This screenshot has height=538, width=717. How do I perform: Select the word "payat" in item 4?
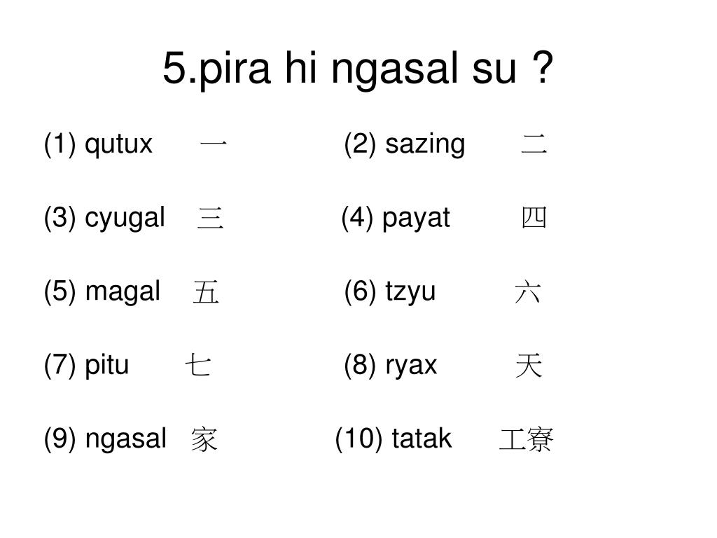coord(416,219)
